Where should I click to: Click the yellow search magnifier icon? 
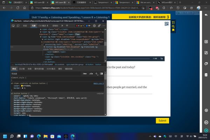(173, 27)
